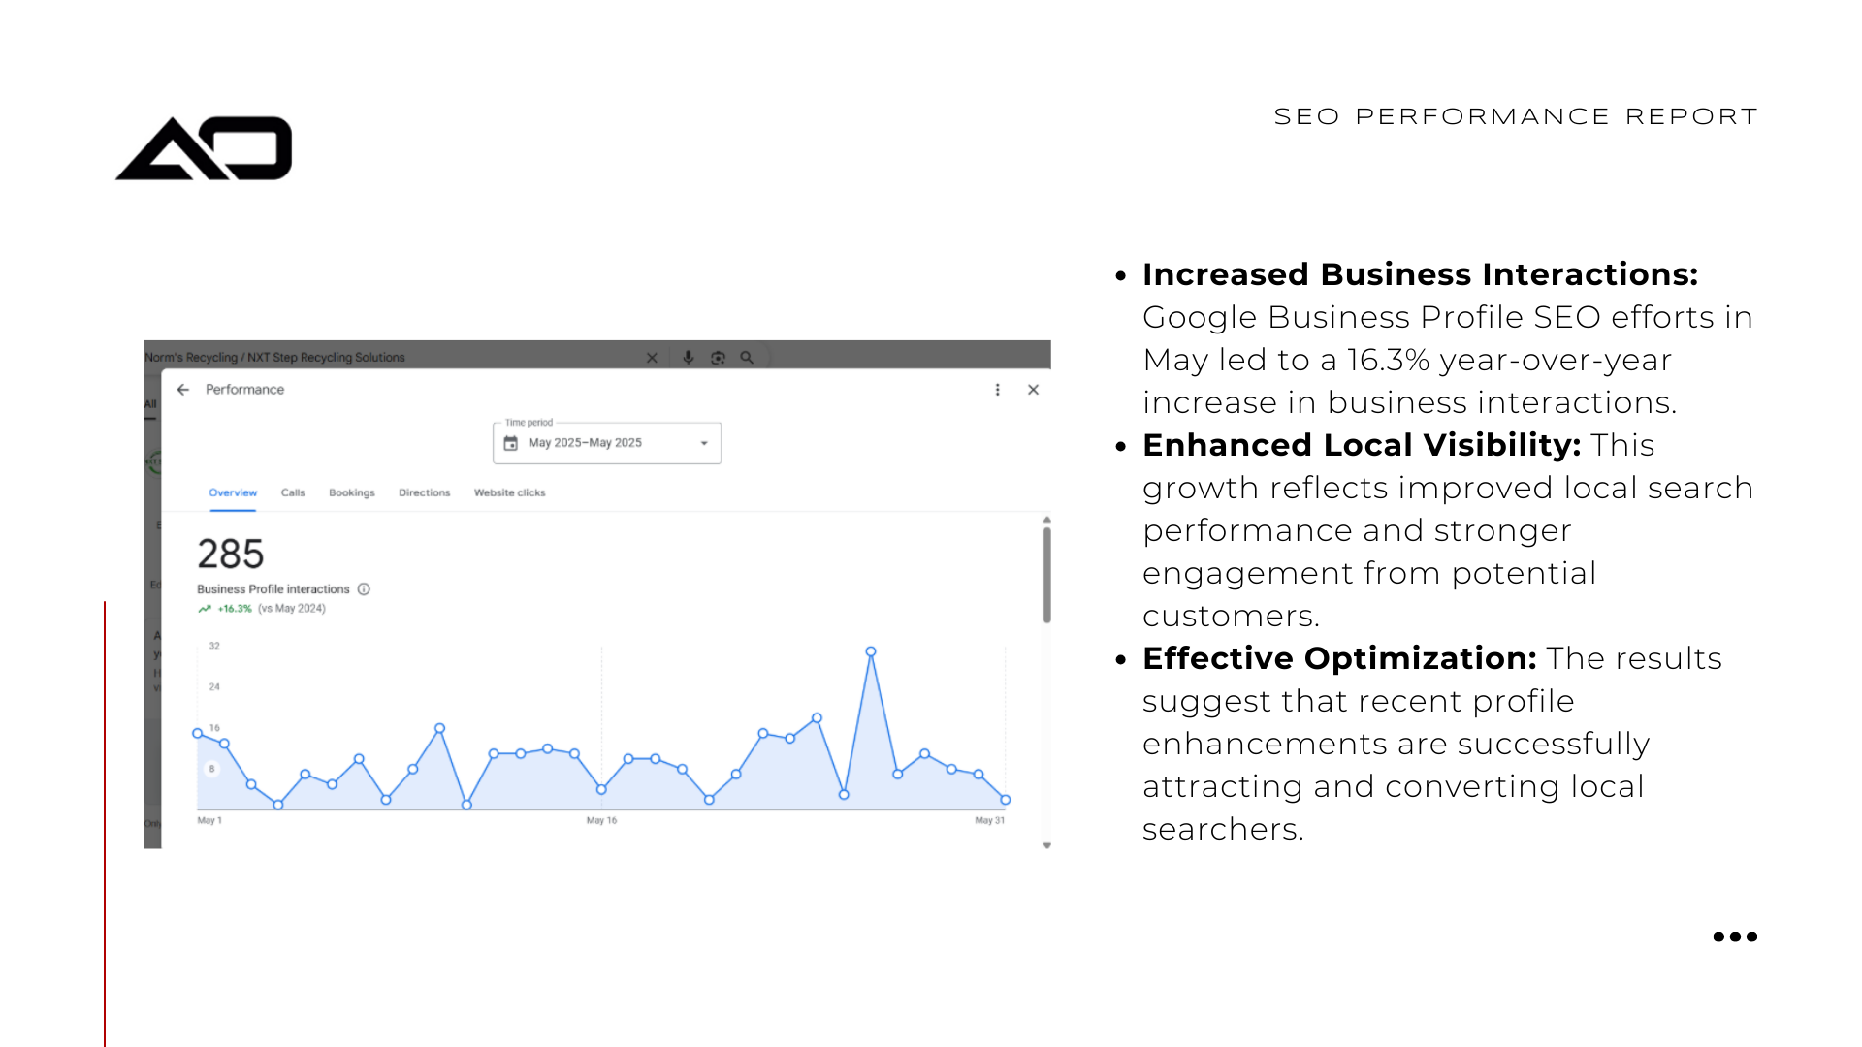This screenshot has height=1047, width=1862.
Task: Click the ellipsis at bottom right of slide
Action: 1734,936
